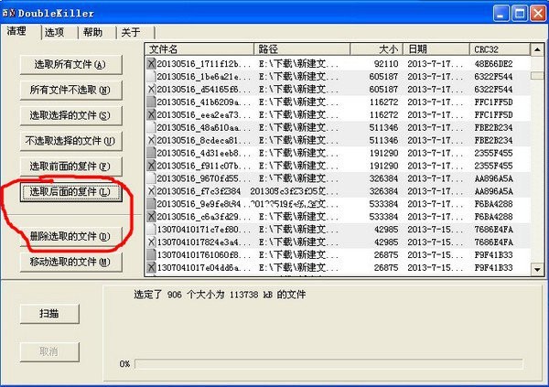Screen dimensions: 549x387
Task: Click size 116272 in the 20130516_41b6209a row
Action: coord(383,102)
